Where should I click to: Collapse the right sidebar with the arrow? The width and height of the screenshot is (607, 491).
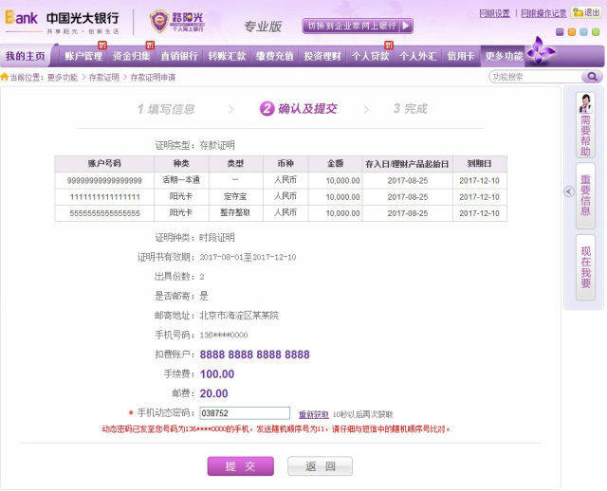pyautogui.click(x=569, y=191)
